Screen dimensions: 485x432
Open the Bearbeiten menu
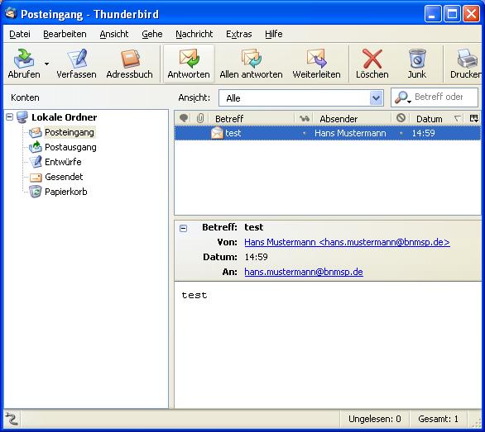[x=65, y=34]
